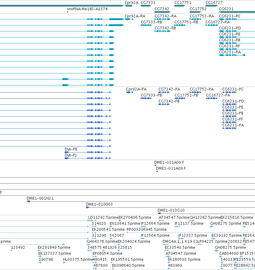Select the Dys-PJ protein label
The width and height of the screenshot is (255, 270).
coord(70,155)
